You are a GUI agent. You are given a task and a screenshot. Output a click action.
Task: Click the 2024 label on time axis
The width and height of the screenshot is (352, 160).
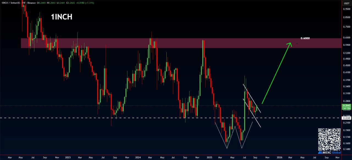138,158
